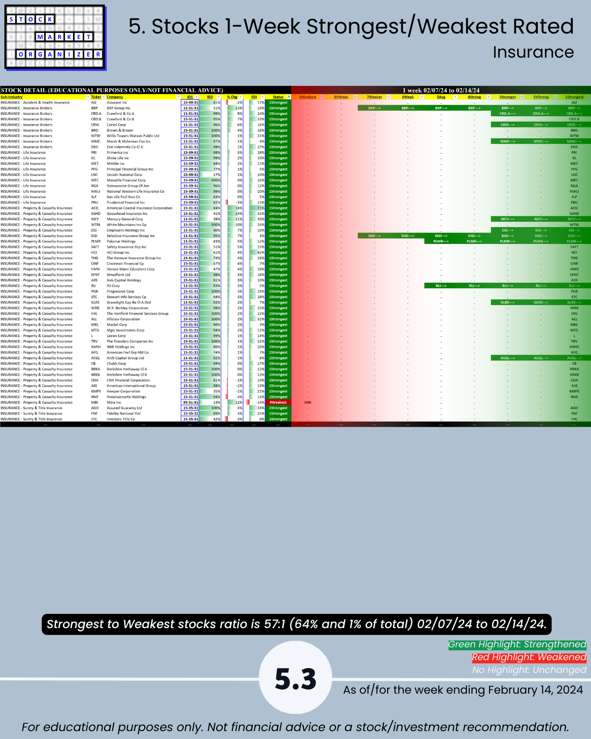
Task: Click the GLRE---> cell under 3Stronger
Action: [507, 302]
